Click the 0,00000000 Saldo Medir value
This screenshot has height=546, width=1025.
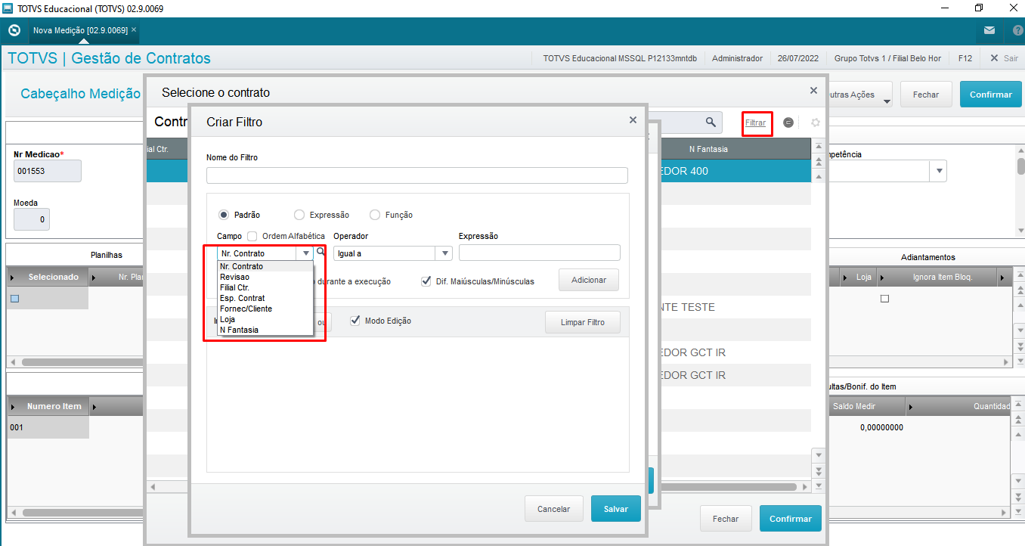[x=881, y=427]
